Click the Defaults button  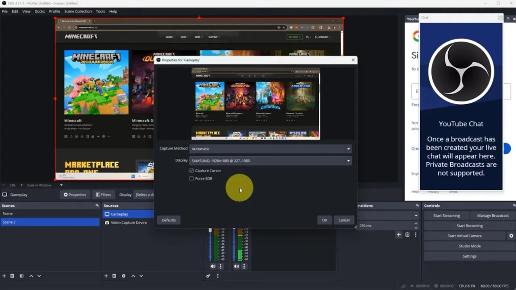tap(168, 220)
